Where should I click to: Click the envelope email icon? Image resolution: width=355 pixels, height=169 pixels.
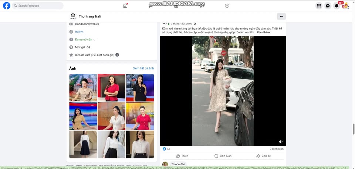(71, 24)
